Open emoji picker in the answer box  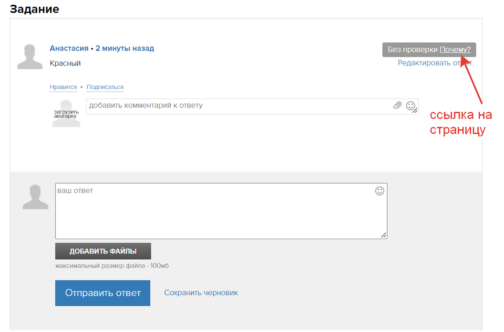[380, 191]
